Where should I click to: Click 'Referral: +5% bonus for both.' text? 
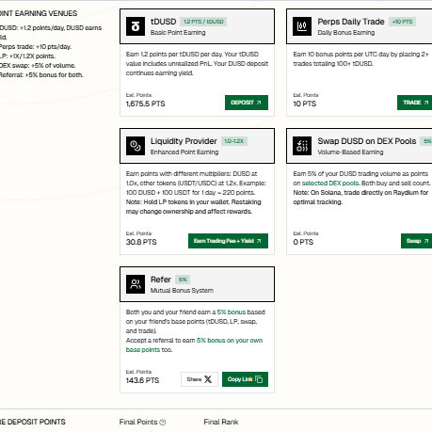pyautogui.click(x=41, y=75)
